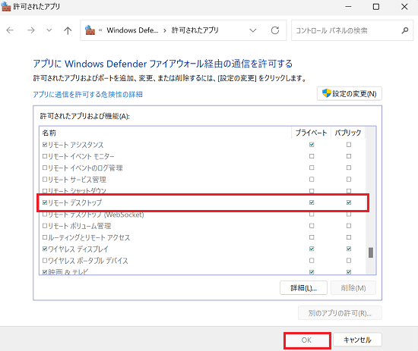Toggle リモート デスクトップ private checkbox
This screenshot has width=418, height=351.
[x=312, y=202]
